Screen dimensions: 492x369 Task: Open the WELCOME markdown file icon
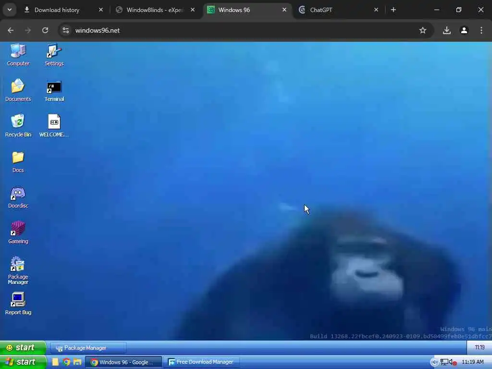(54, 126)
